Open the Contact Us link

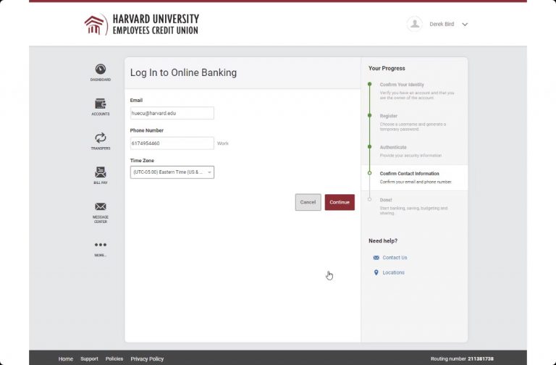point(395,258)
